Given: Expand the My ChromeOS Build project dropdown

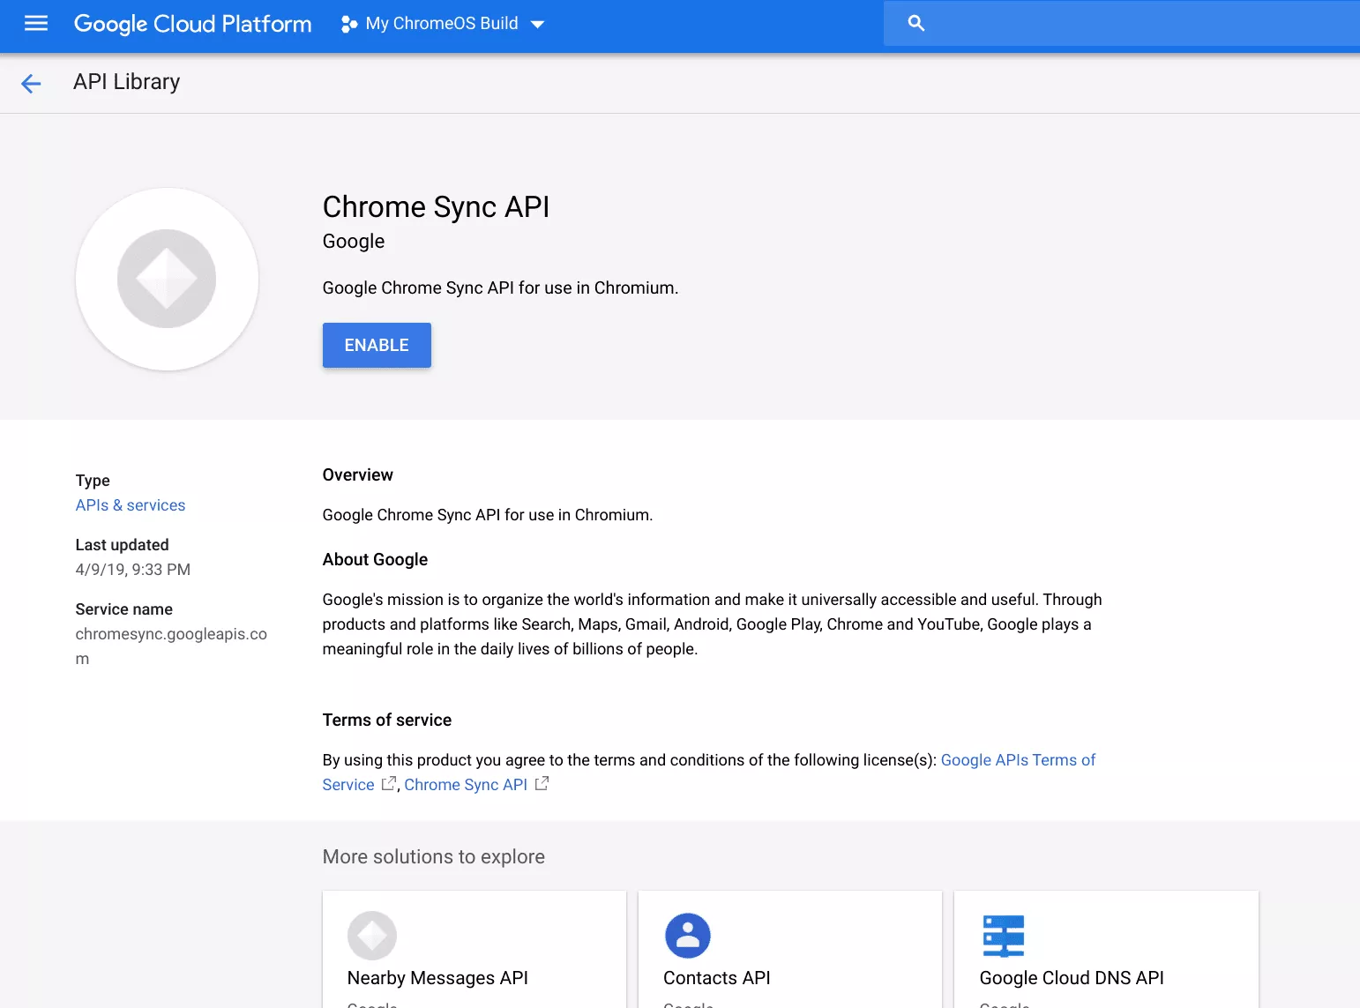Looking at the screenshot, I should point(442,24).
